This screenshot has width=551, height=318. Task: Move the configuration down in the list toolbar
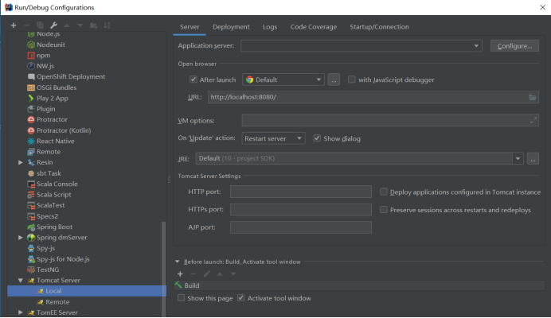pos(80,25)
